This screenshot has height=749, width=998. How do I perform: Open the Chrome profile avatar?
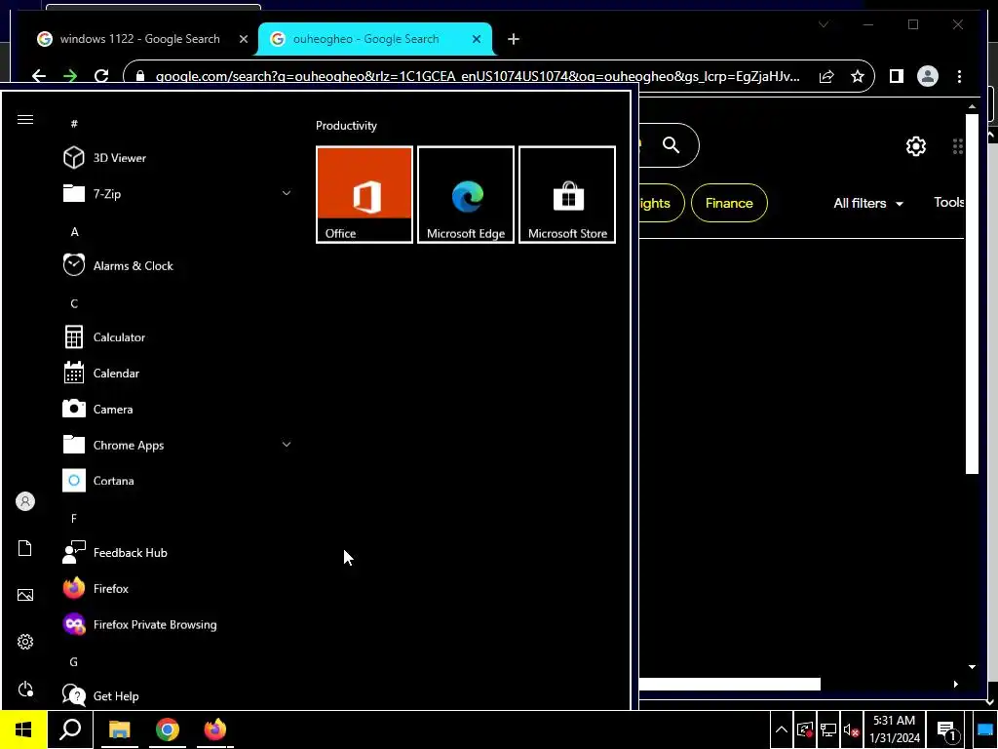pyautogui.click(x=928, y=76)
